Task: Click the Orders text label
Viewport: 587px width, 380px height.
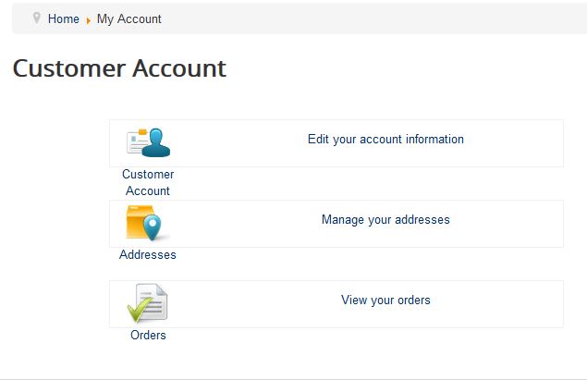Action: [148, 335]
